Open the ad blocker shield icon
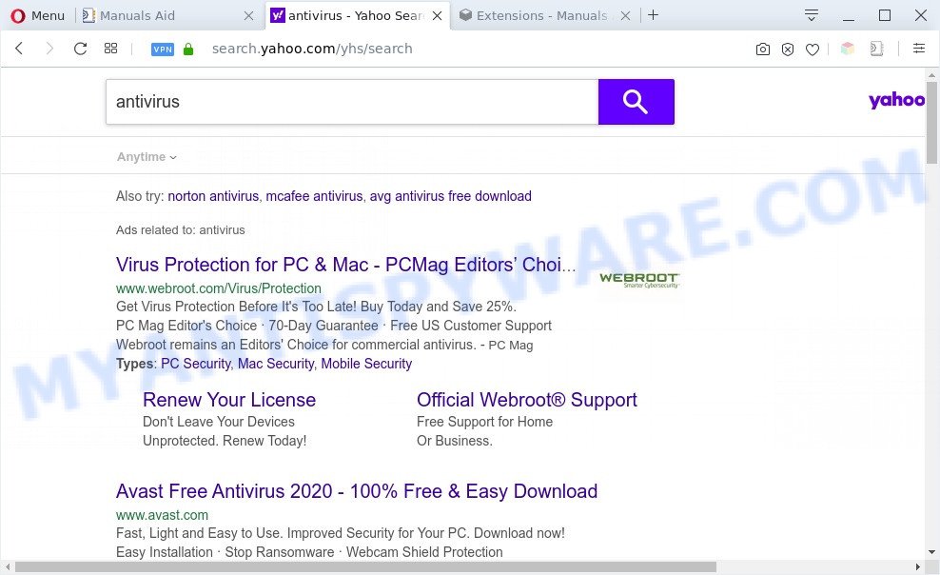Viewport: 940px width, 575px height. coord(788,50)
